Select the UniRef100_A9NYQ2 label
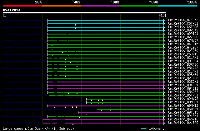The image size is (200, 131). pos(183,99)
